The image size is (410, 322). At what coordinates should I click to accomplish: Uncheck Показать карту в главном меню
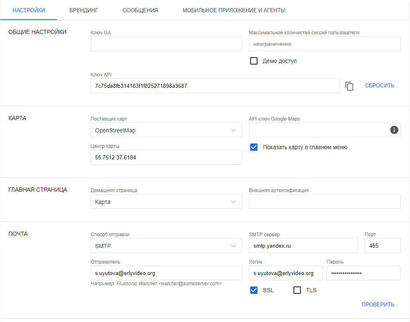coord(254,147)
